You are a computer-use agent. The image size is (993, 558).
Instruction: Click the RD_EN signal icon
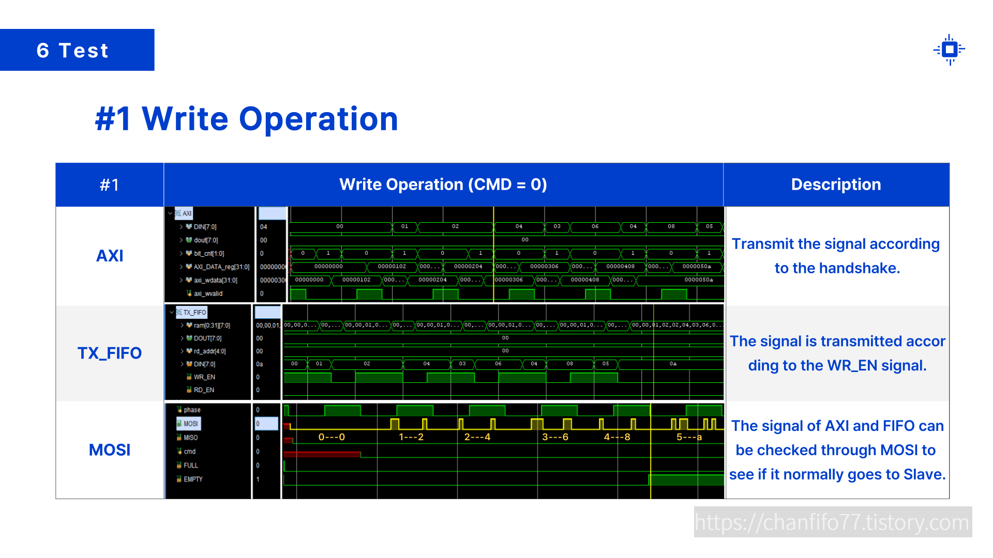[x=189, y=390]
